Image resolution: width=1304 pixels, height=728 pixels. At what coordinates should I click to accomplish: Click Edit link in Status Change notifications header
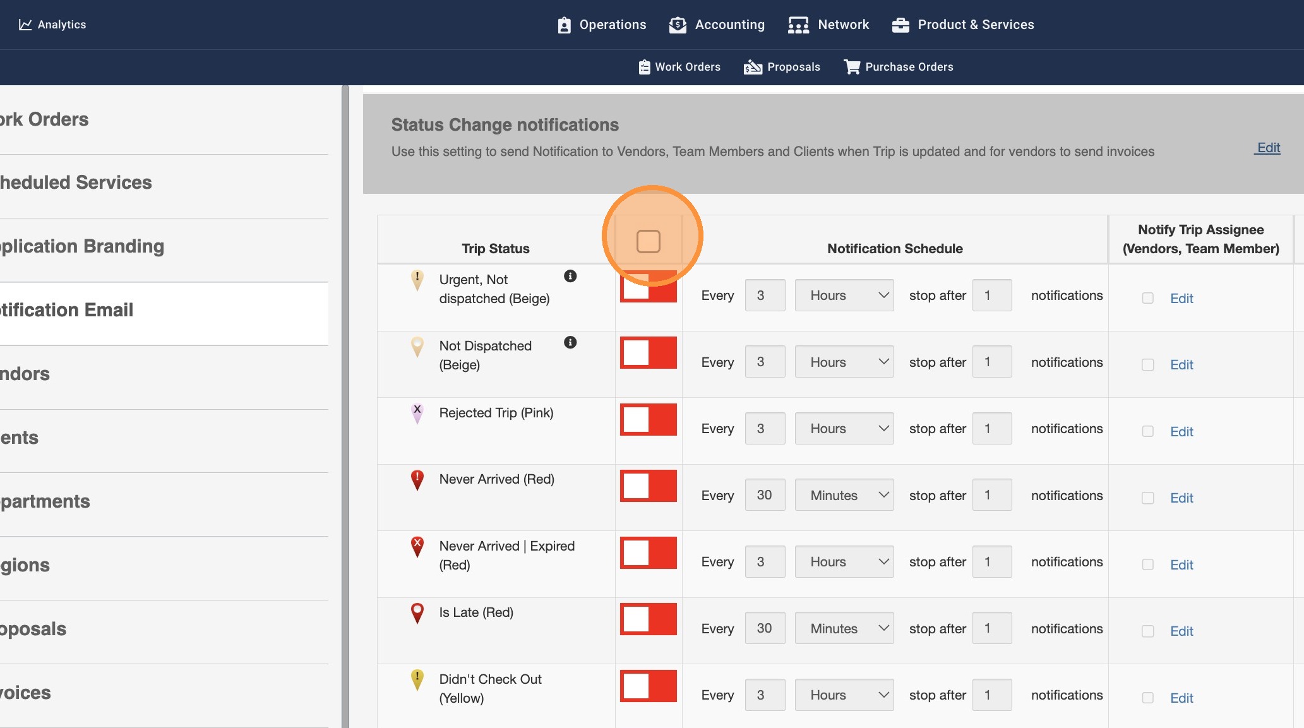tap(1267, 148)
